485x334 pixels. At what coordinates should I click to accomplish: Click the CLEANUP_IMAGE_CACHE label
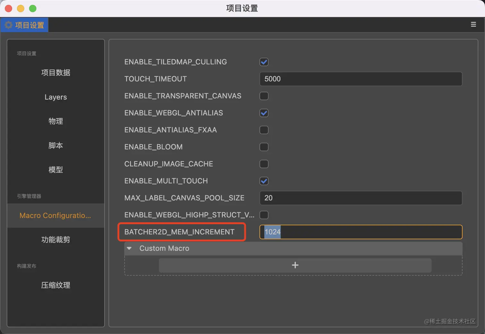[x=169, y=164]
